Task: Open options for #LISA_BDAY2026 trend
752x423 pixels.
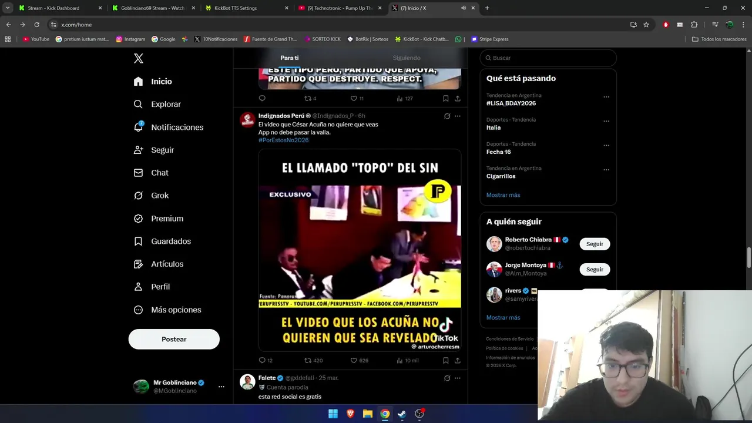Action: pos(606,97)
